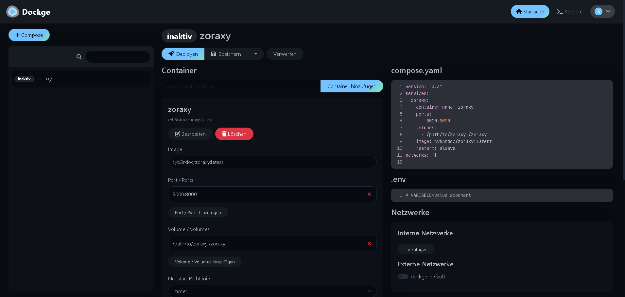Remove the 8000:8000 port entry
The width and height of the screenshot is (625, 297).
pos(369,194)
